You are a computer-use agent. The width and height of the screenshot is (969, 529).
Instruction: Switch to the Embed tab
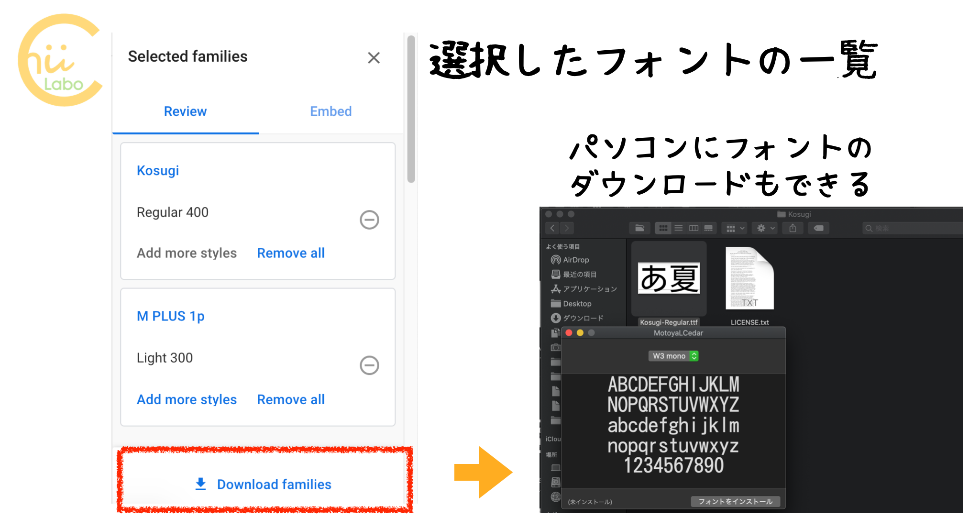[x=330, y=111]
